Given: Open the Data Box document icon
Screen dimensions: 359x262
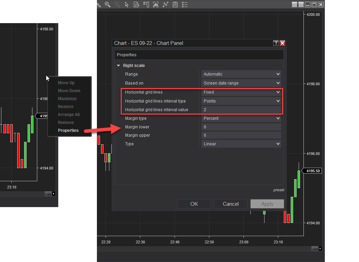Looking at the screenshot, I should pyautogui.click(x=137, y=4).
